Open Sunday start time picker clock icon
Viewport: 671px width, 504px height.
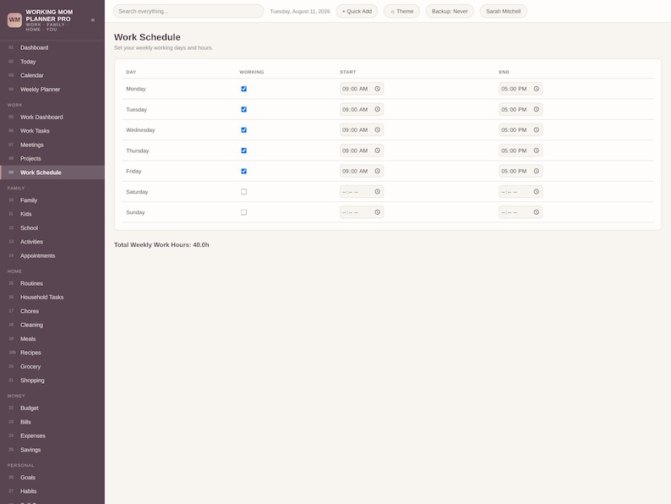(378, 212)
